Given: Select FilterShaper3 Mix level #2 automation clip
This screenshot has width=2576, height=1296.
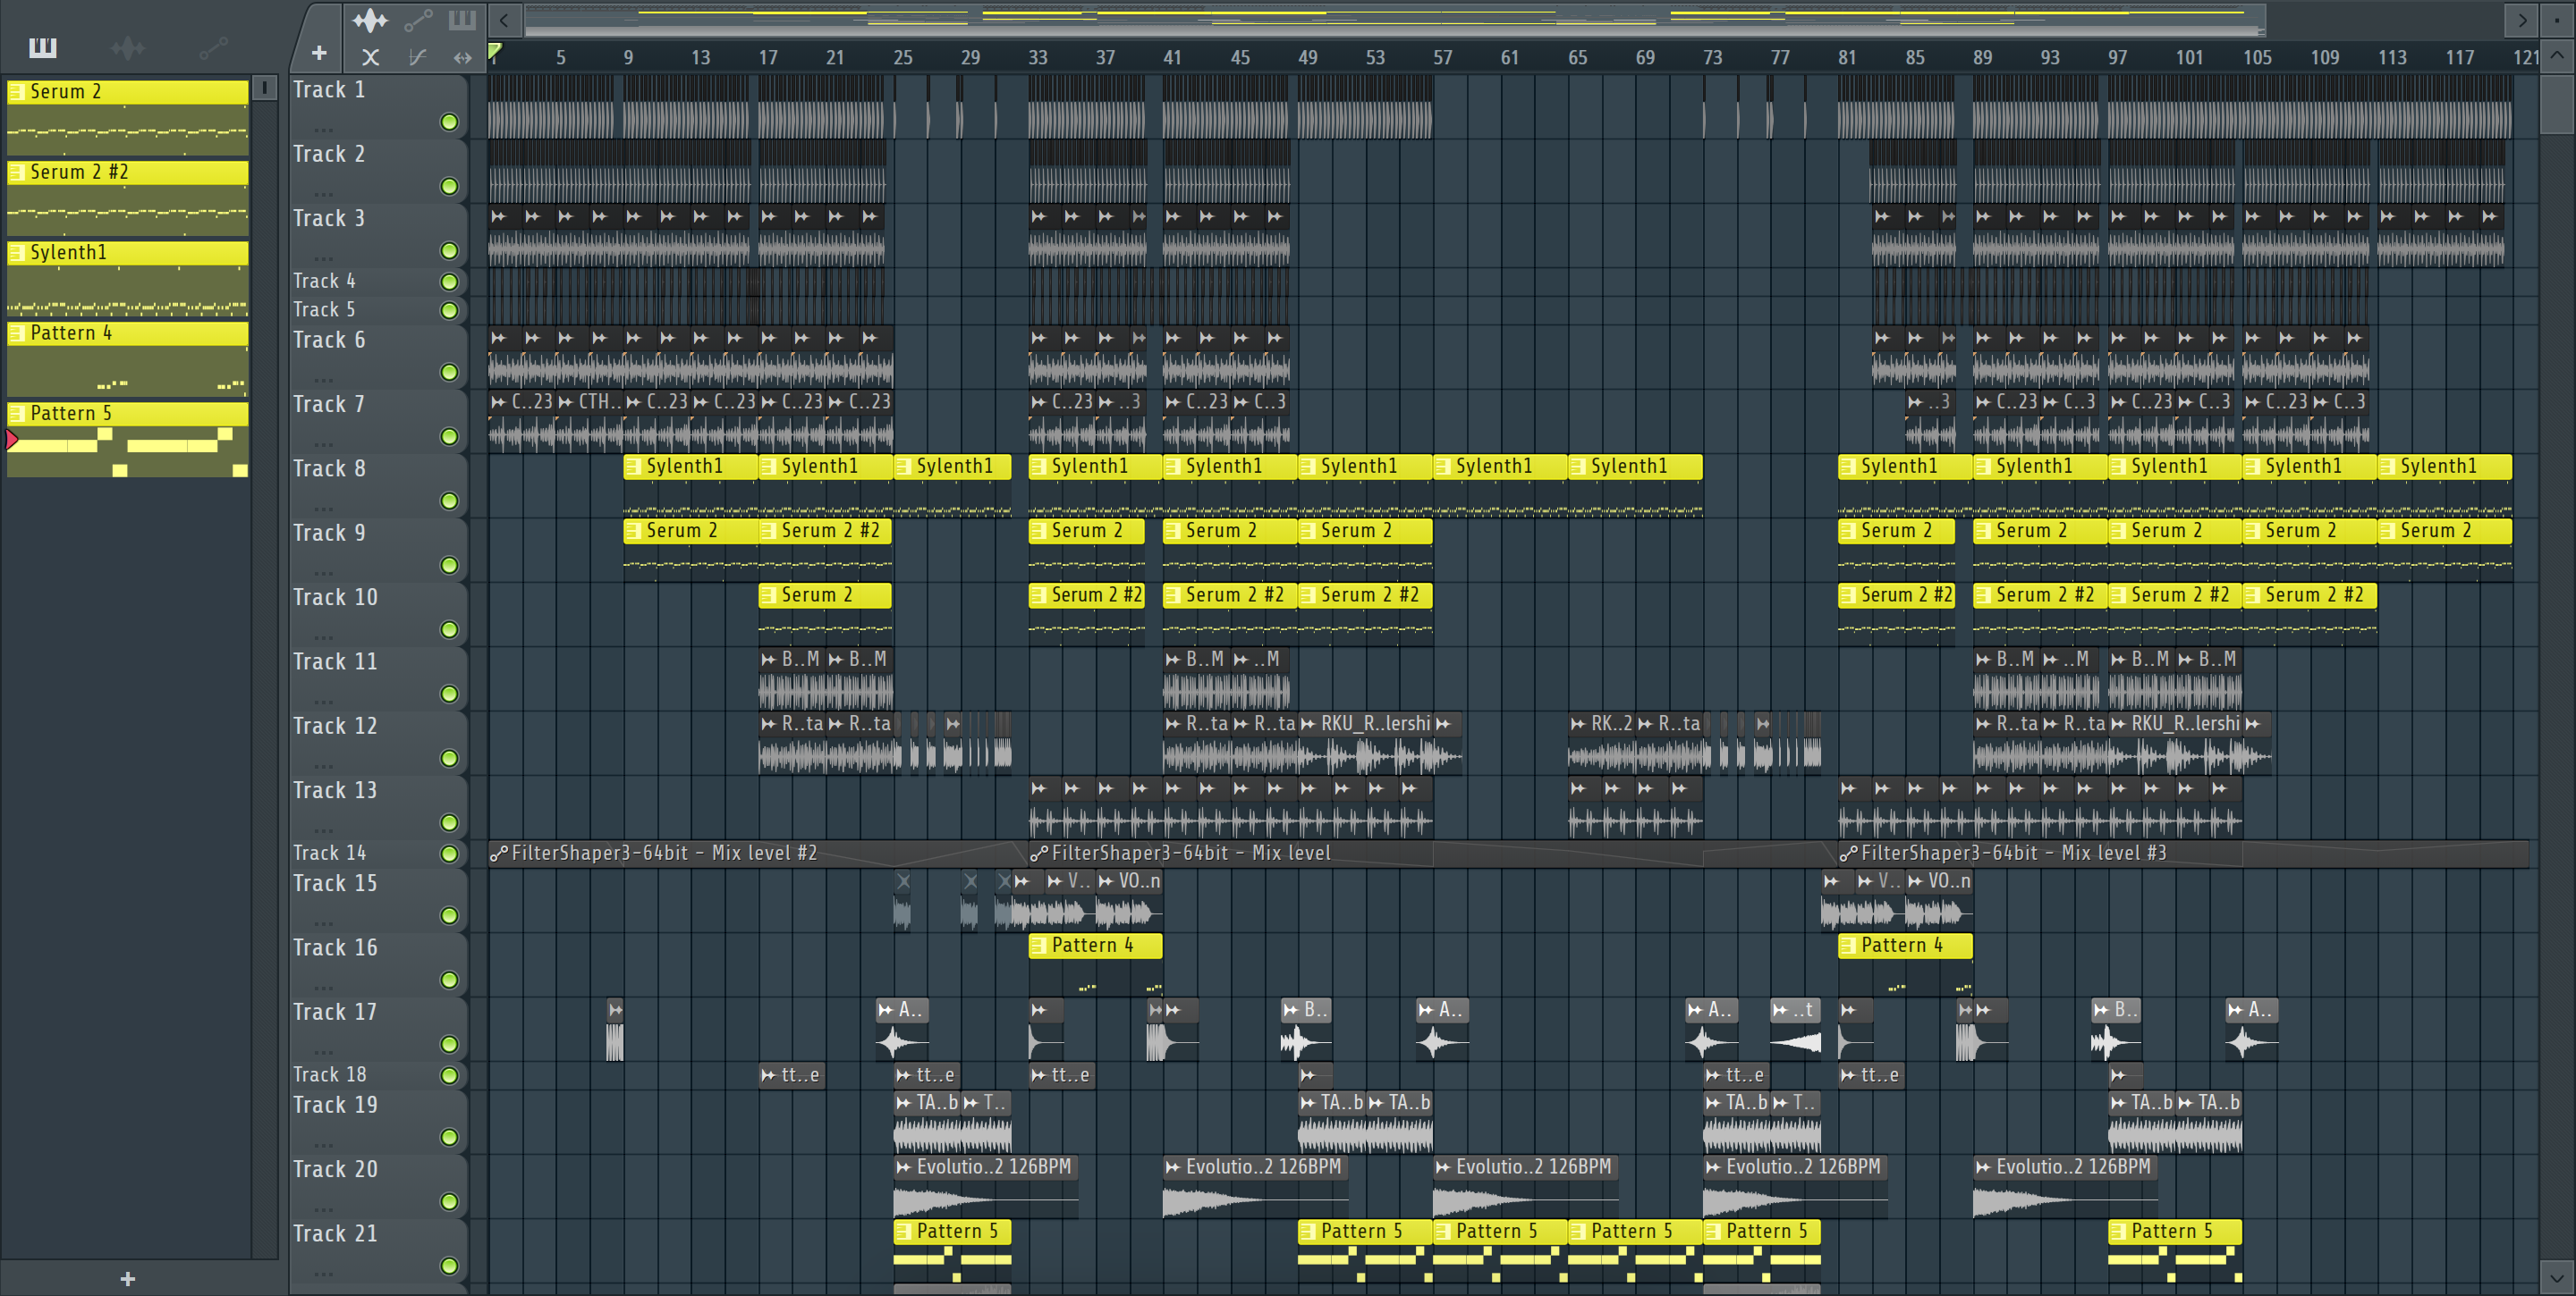Looking at the screenshot, I should click(758, 854).
